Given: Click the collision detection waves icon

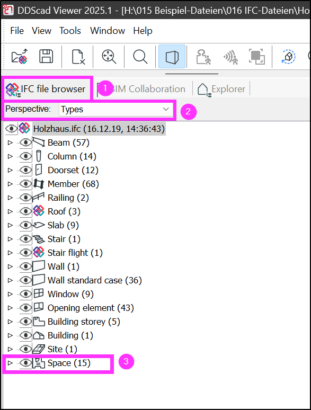Looking at the screenshot, I should click(230, 57).
